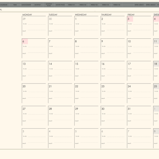Select Wednesday date 15
Screen dimensions: 159x159
point(77,64)
